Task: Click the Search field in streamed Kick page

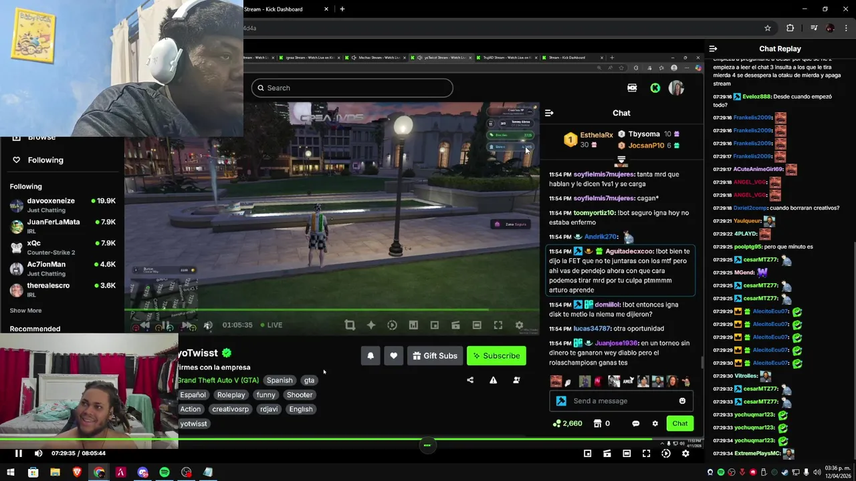Action: pos(352,88)
